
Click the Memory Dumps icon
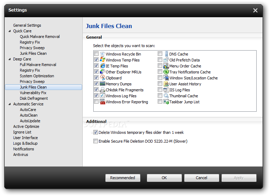102,84
